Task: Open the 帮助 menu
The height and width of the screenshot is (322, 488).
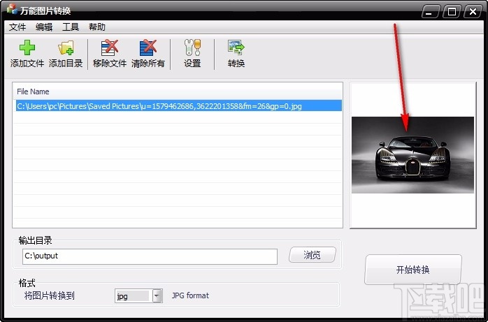Action: [x=97, y=27]
